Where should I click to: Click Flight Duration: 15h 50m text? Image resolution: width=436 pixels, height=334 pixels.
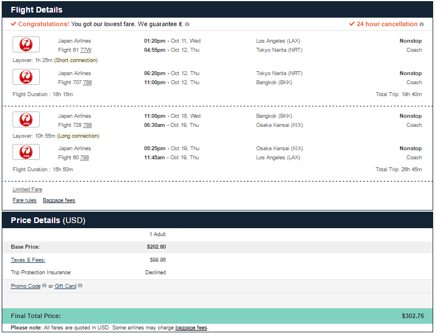(x=43, y=170)
